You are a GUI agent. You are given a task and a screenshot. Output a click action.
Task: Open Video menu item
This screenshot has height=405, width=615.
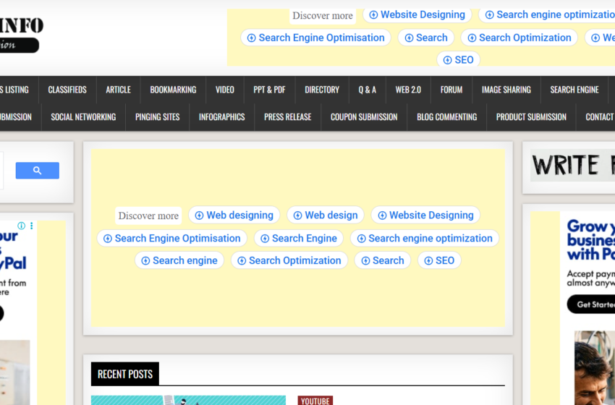coord(225,90)
